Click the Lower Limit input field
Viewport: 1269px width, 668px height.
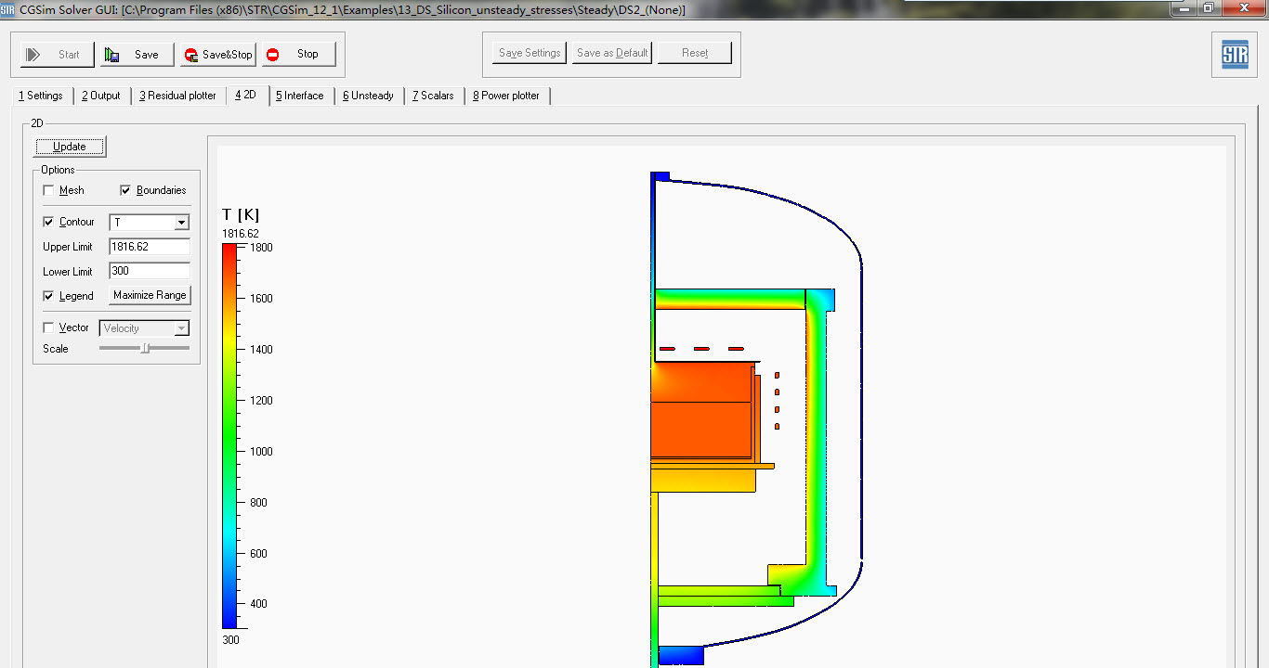(x=150, y=271)
